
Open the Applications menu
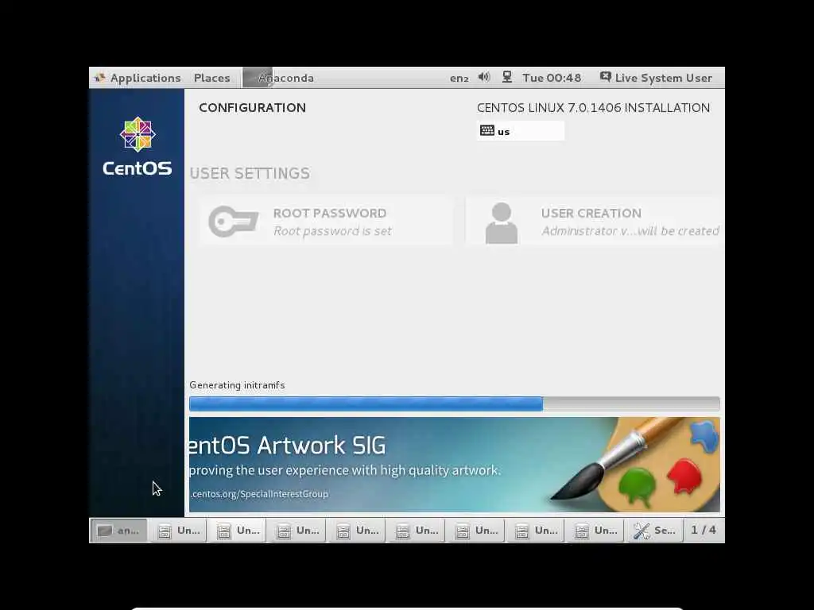pos(138,78)
